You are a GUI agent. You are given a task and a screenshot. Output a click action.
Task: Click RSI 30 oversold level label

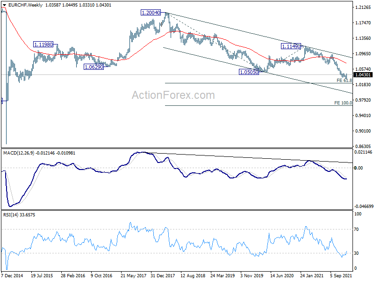point(356,253)
